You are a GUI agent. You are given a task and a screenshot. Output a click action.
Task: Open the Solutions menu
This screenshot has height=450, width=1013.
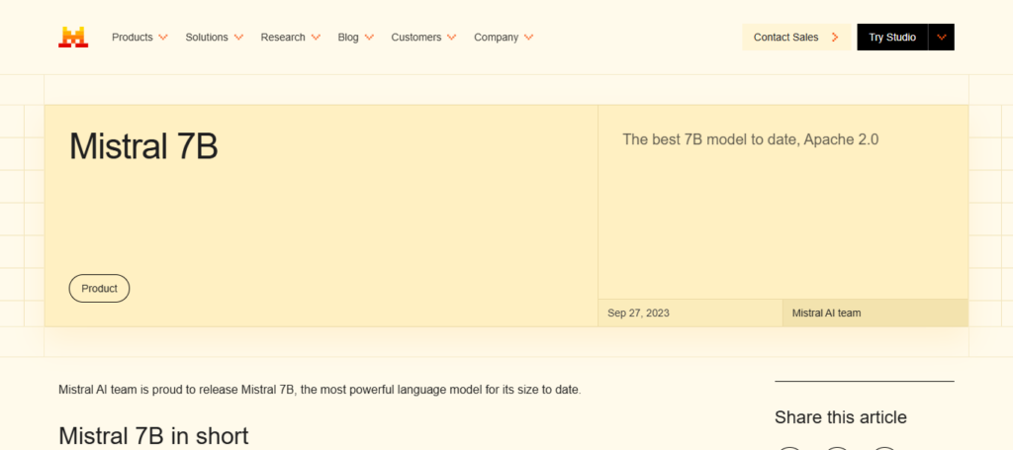pyautogui.click(x=207, y=38)
